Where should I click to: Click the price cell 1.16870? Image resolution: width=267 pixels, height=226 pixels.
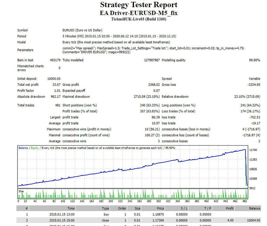tap(158, 215)
